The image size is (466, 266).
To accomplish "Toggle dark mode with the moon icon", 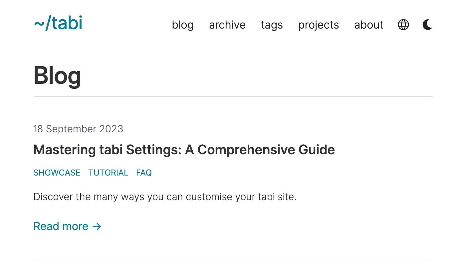I will 427,25.
